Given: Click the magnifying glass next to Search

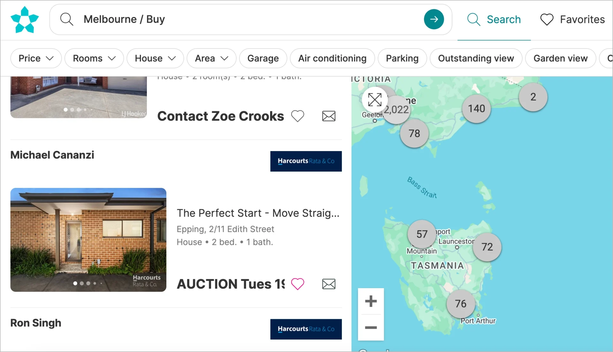Looking at the screenshot, I should point(474,19).
